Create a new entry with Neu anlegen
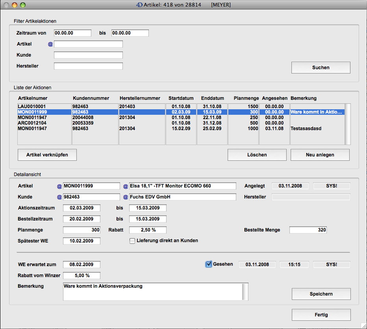 [x=320, y=155]
